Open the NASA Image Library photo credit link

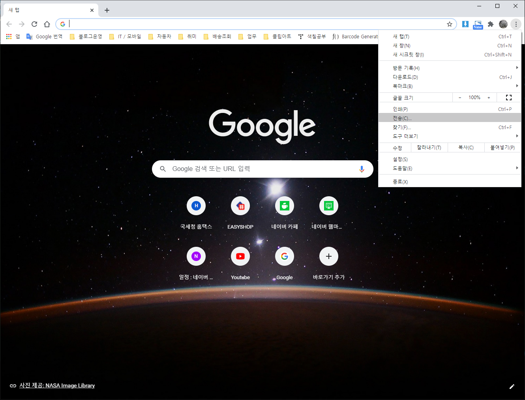(x=57, y=385)
